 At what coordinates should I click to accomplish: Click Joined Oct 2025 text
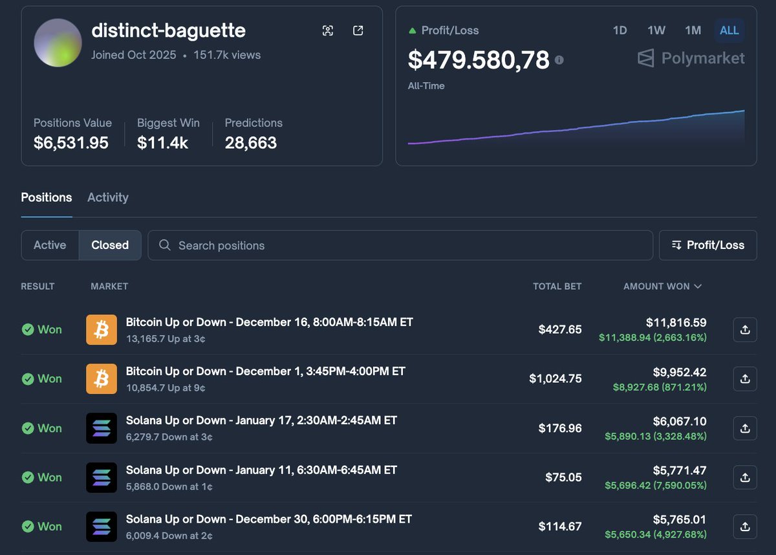[x=133, y=55]
